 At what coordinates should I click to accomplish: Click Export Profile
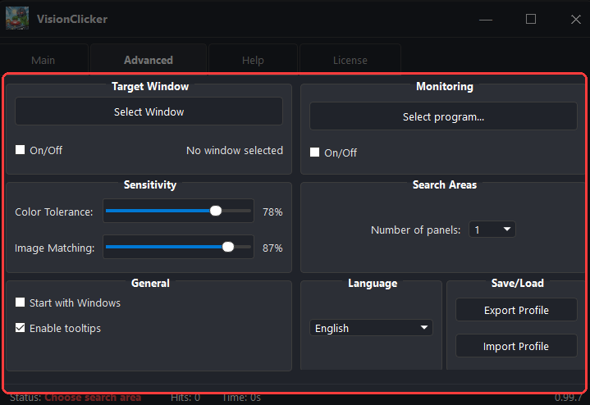[x=516, y=310]
